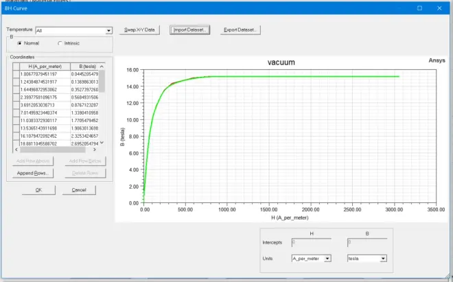This screenshot has width=453, height=282.
Task: Select the Normal B radio button
Action: click(x=20, y=43)
